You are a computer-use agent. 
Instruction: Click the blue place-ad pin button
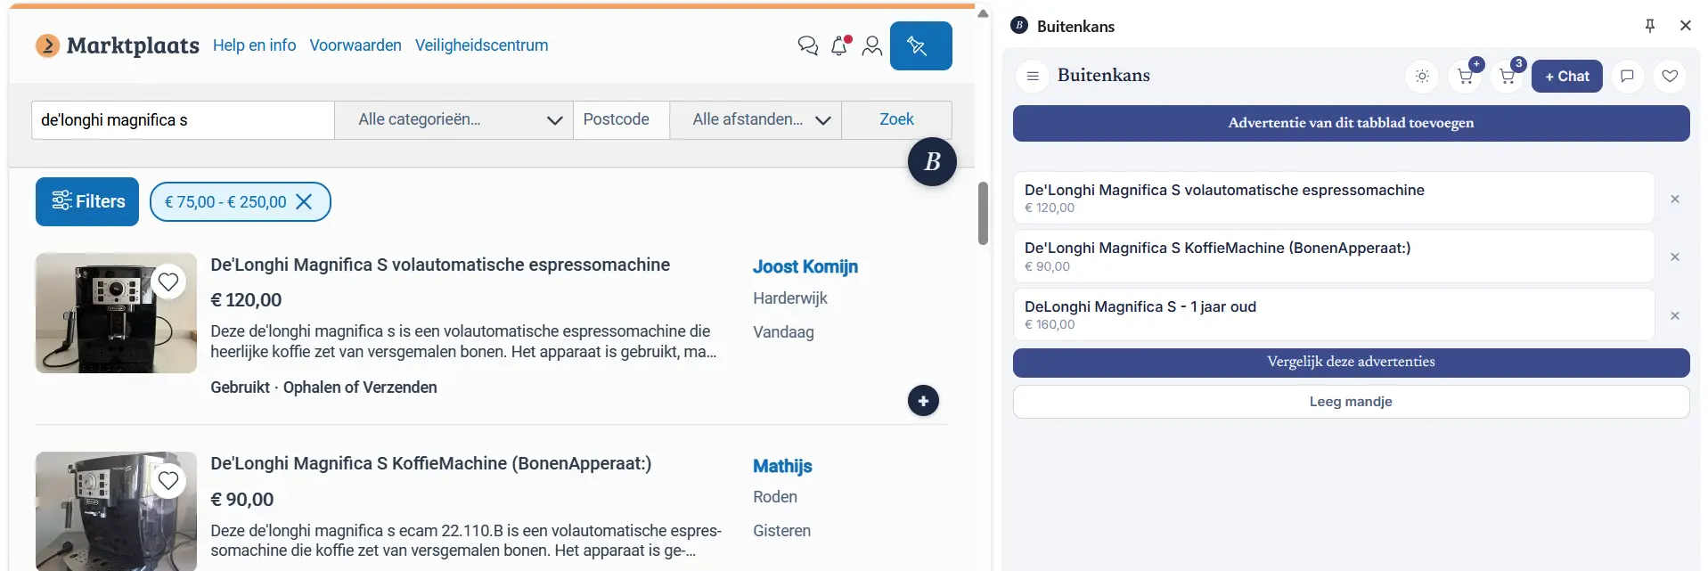920,45
